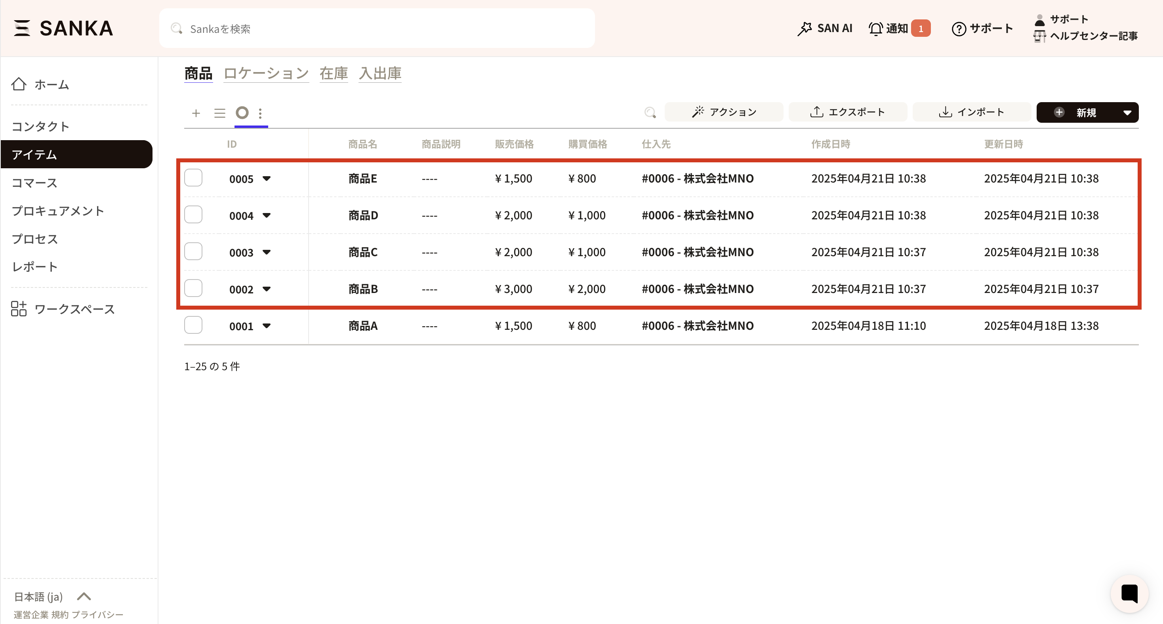Screen dimensions: 1163x624
Task: Open the user profile avatar icon
Action: (1039, 19)
